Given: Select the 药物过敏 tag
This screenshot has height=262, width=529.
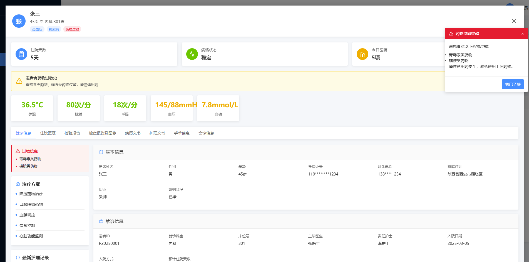Looking at the screenshot, I should [72, 29].
